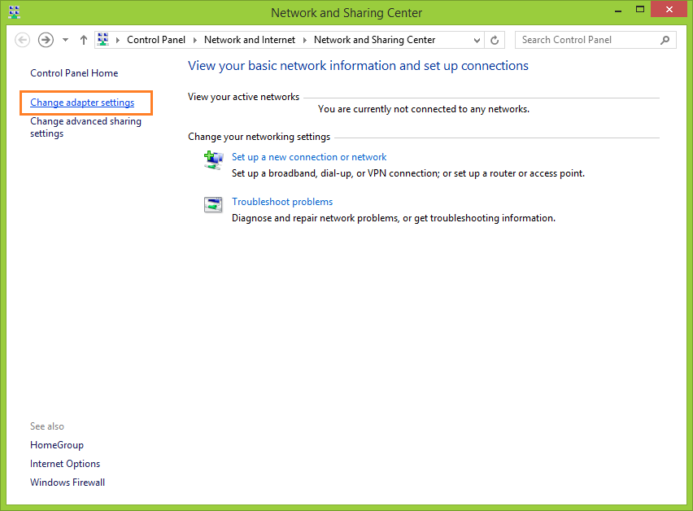Expand the chevron before Control Panel breadcrumb

tap(118, 40)
